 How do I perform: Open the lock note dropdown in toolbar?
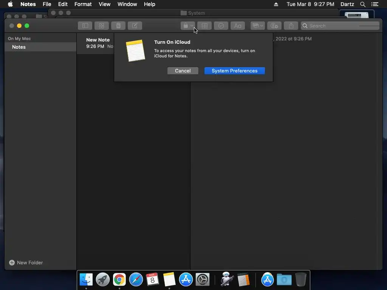click(187, 26)
